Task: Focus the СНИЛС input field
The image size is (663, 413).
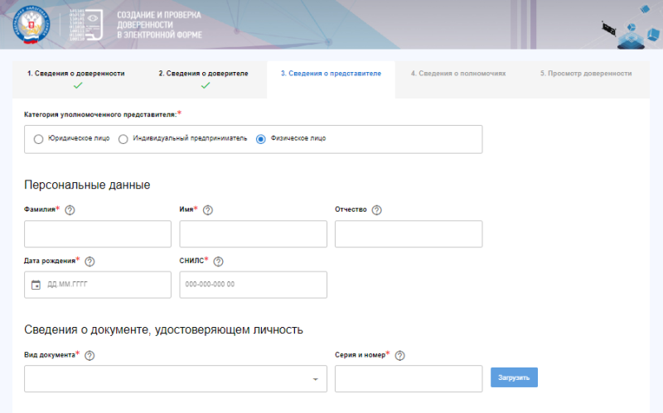Action: point(254,285)
